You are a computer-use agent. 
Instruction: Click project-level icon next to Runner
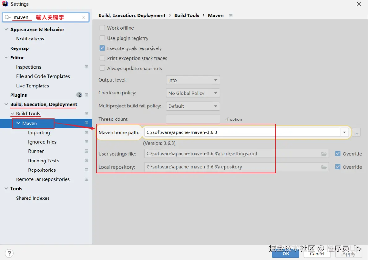(x=86, y=151)
